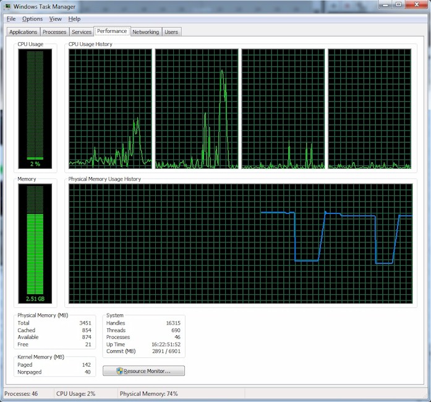Click status bar entry Processes: 46
The width and height of the screenshot is (431, 402).
pyautogui.click(x=21, y=394)
